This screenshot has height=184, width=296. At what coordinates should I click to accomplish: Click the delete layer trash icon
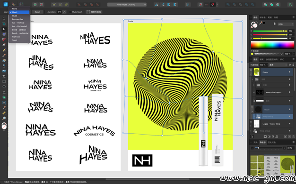(293, 136)
